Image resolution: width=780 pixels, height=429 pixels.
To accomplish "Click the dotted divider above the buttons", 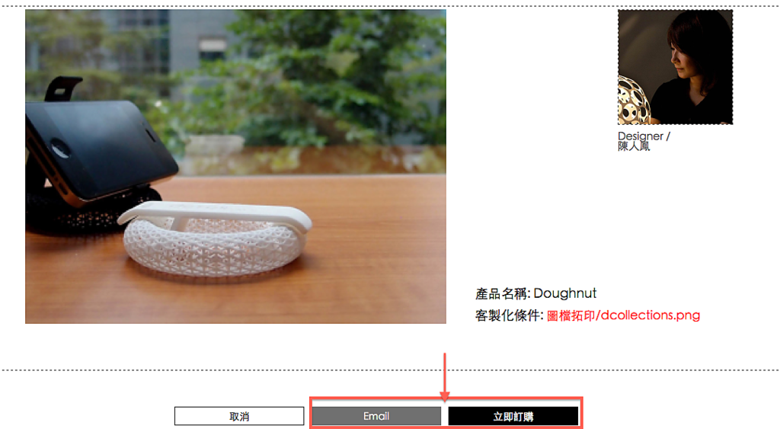I will (390, 370).
